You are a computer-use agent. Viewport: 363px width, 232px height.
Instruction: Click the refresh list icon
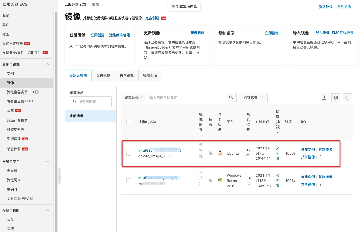click(x=347, y=98)
